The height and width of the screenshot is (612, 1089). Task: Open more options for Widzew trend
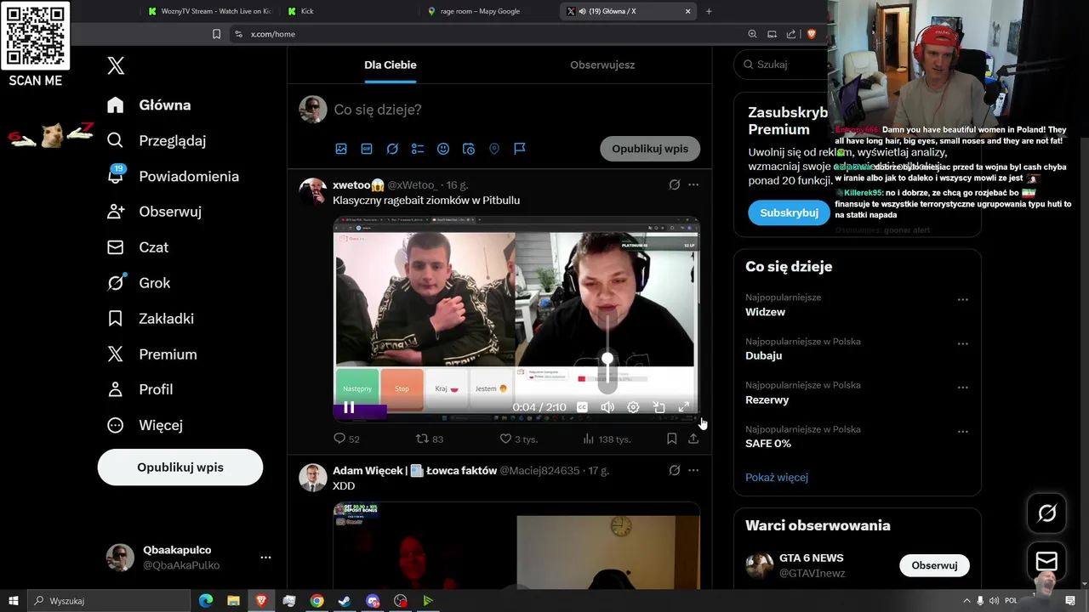click(963, 300)
